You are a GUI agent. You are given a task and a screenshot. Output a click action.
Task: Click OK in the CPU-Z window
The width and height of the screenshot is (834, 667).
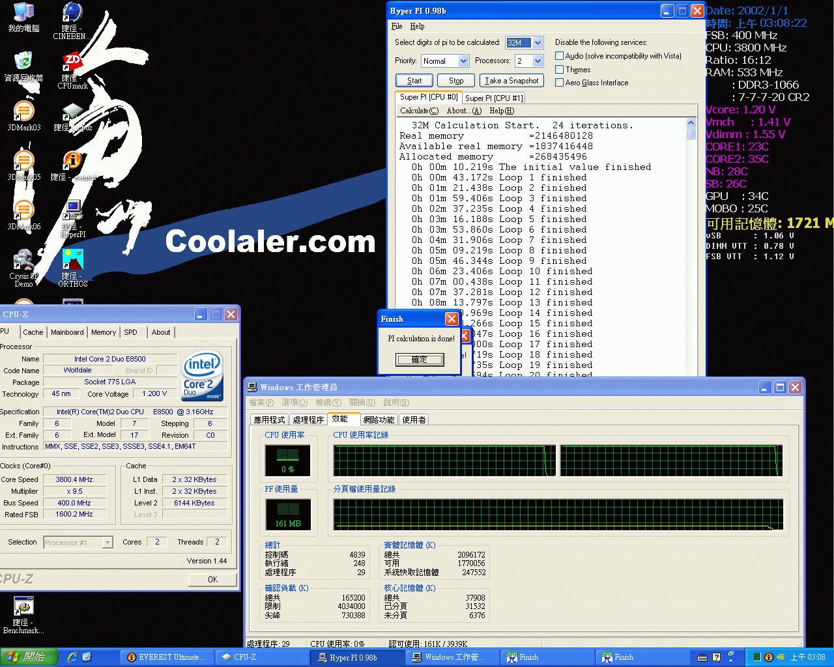[212, 579]
